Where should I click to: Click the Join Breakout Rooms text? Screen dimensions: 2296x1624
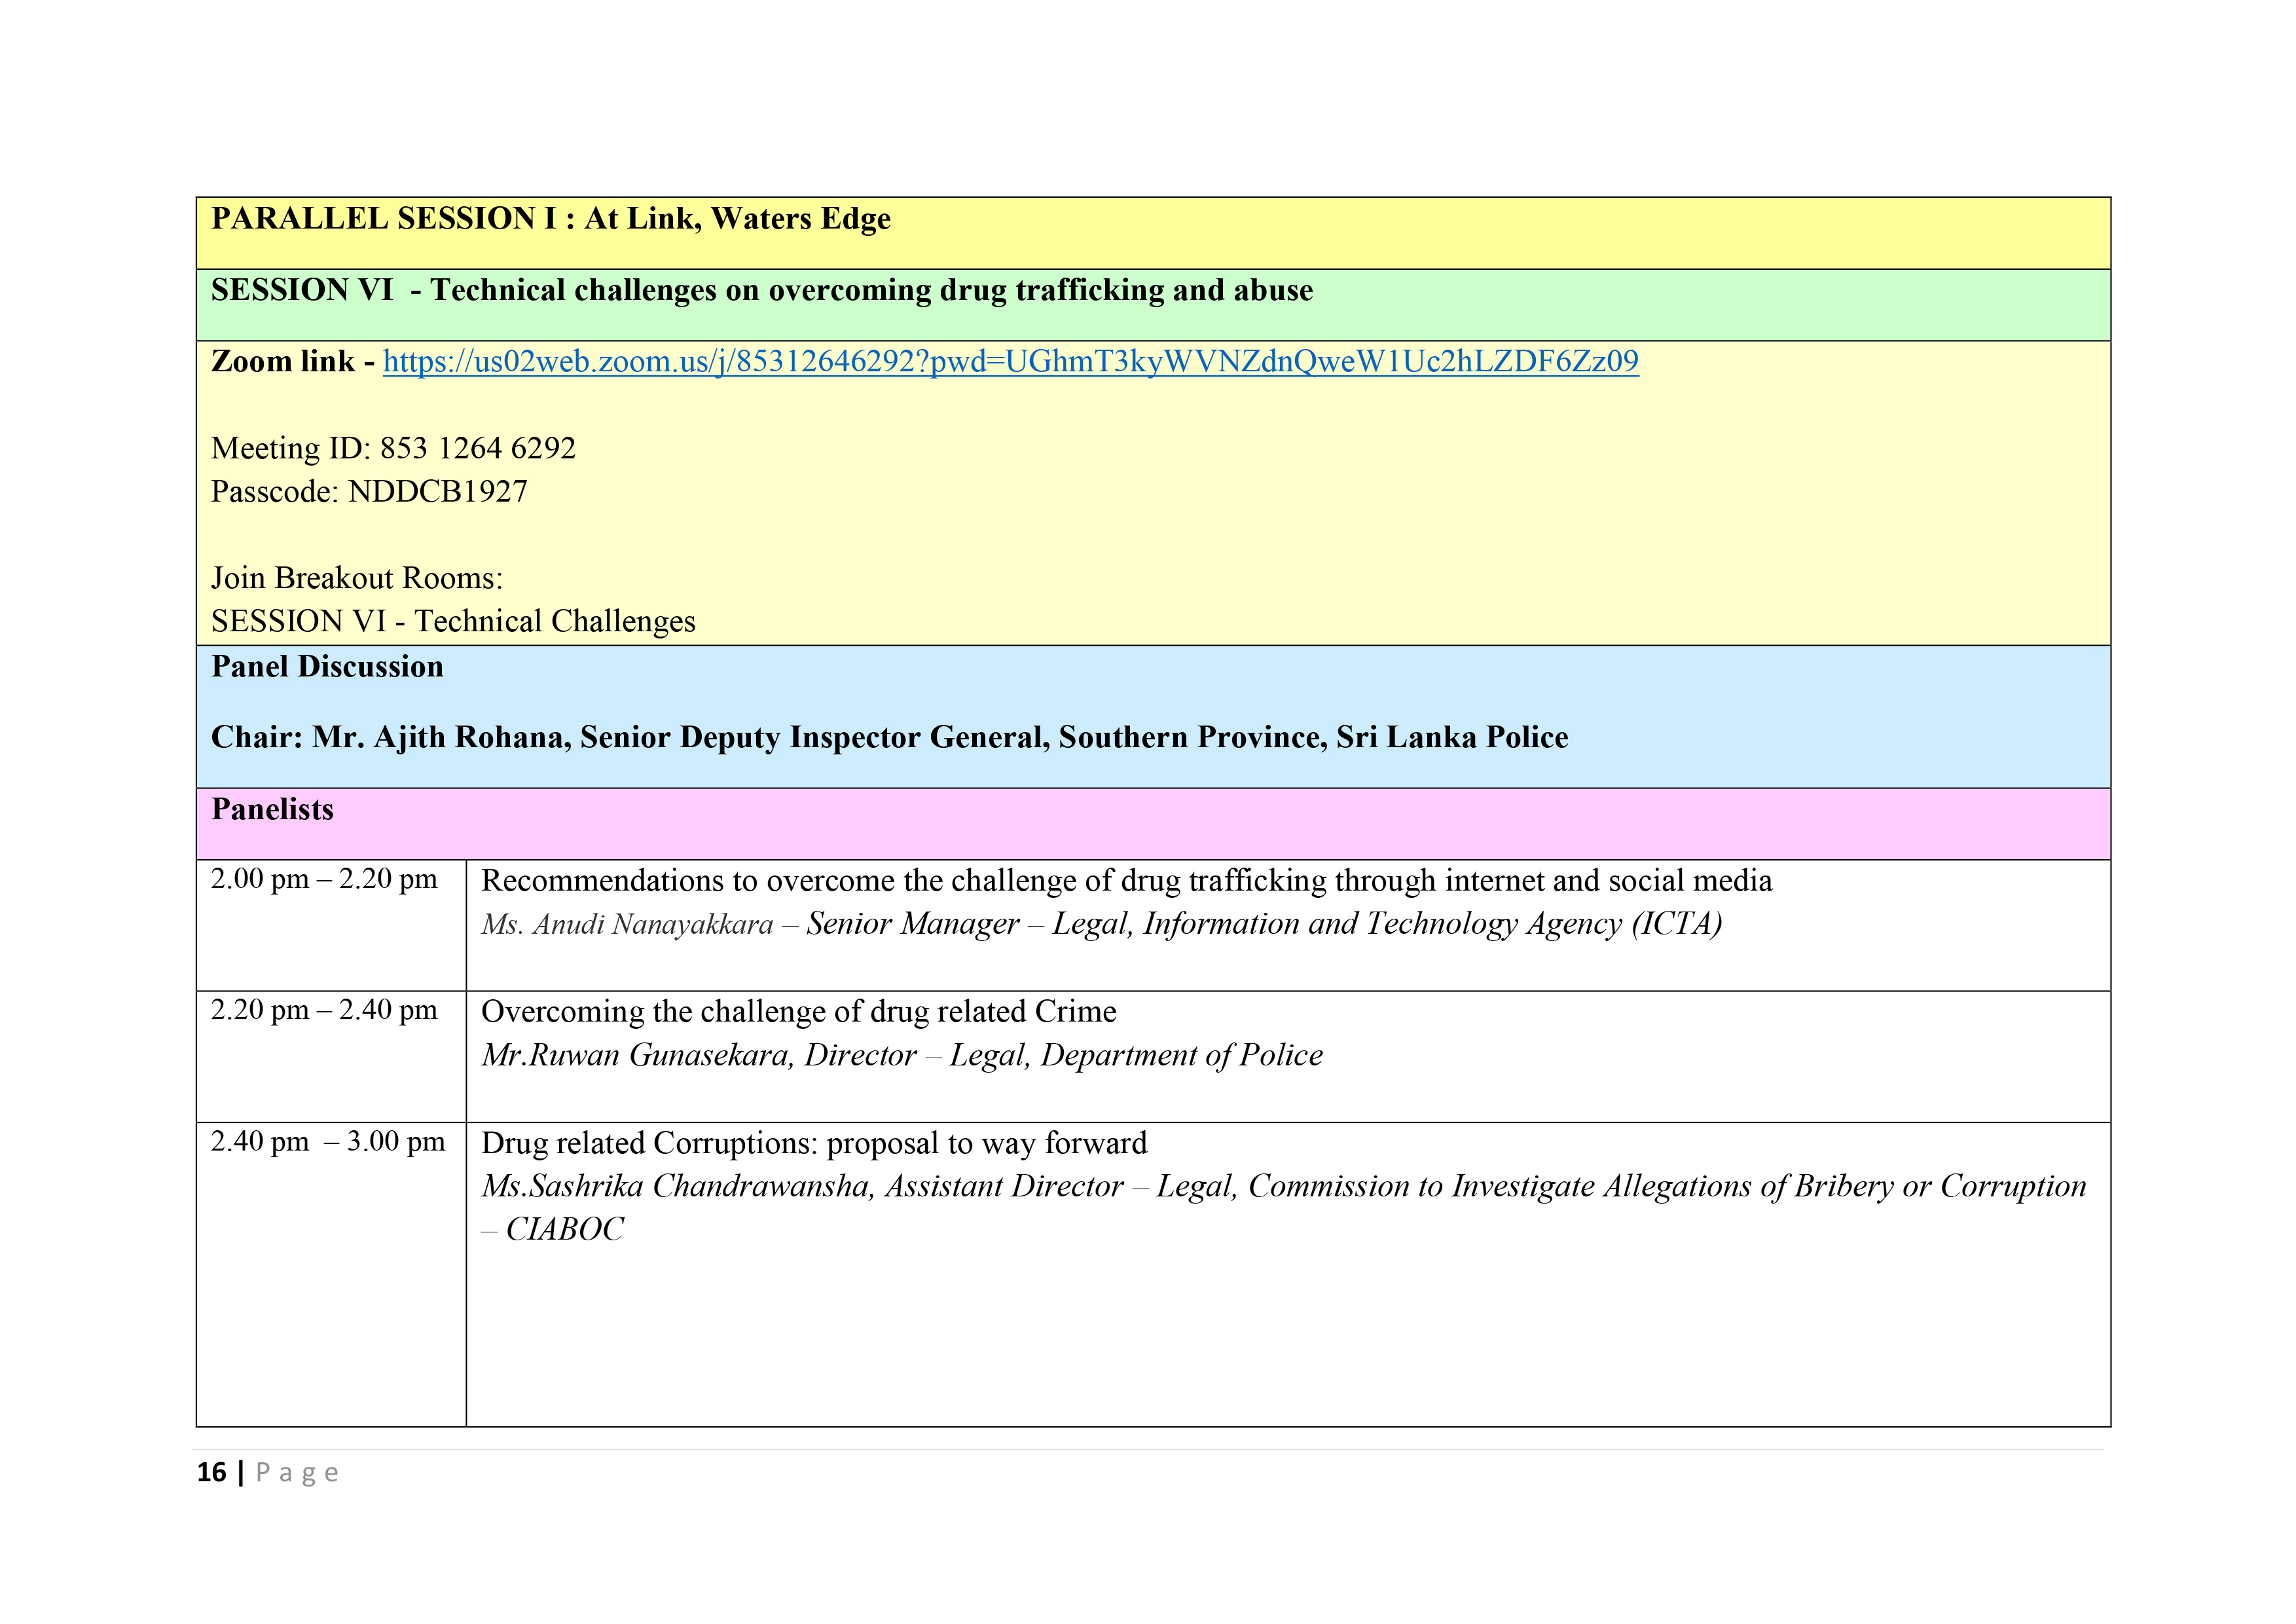357,578
